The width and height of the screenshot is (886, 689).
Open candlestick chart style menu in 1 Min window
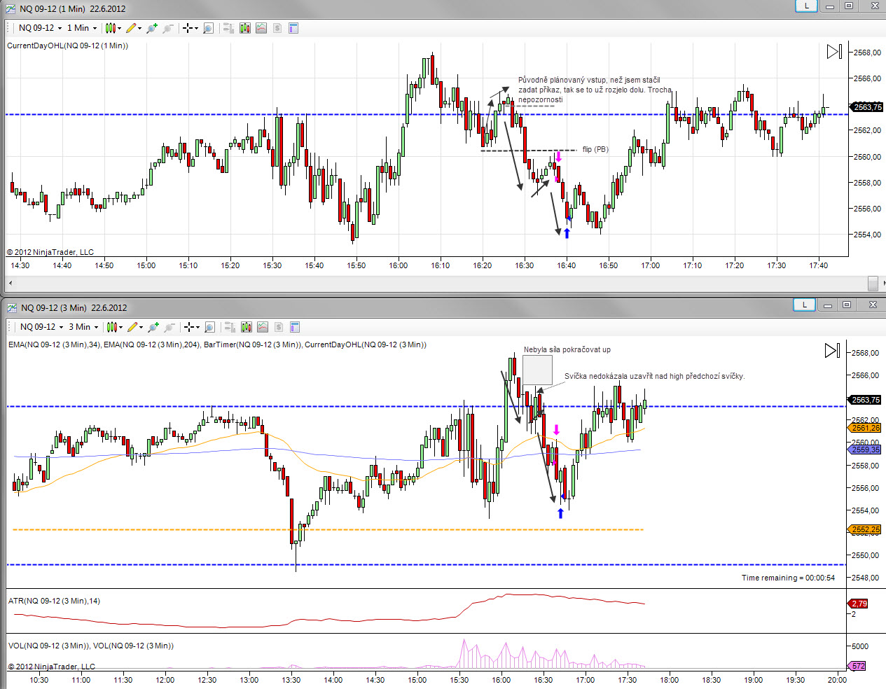(113, 28)
